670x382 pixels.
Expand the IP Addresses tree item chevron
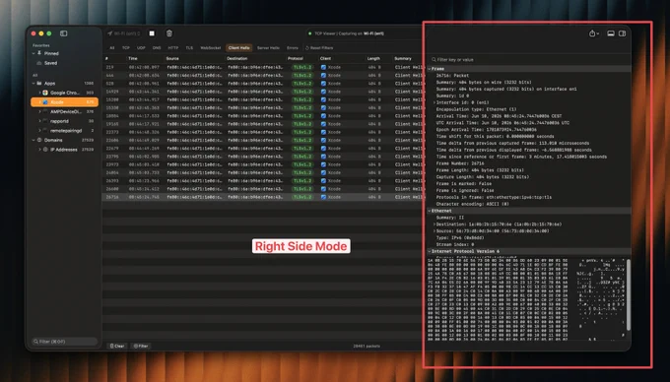(39, 150)
